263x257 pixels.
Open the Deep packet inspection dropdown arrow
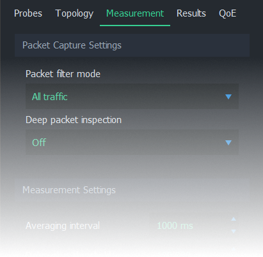coord(228,142)
